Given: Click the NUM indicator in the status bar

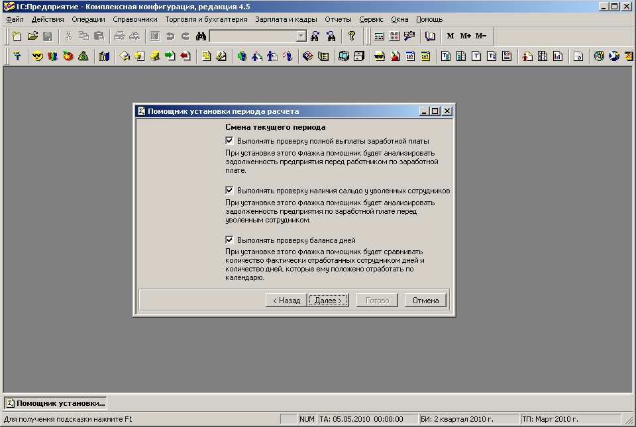Looking at the screenshot, I should (307, 419).
